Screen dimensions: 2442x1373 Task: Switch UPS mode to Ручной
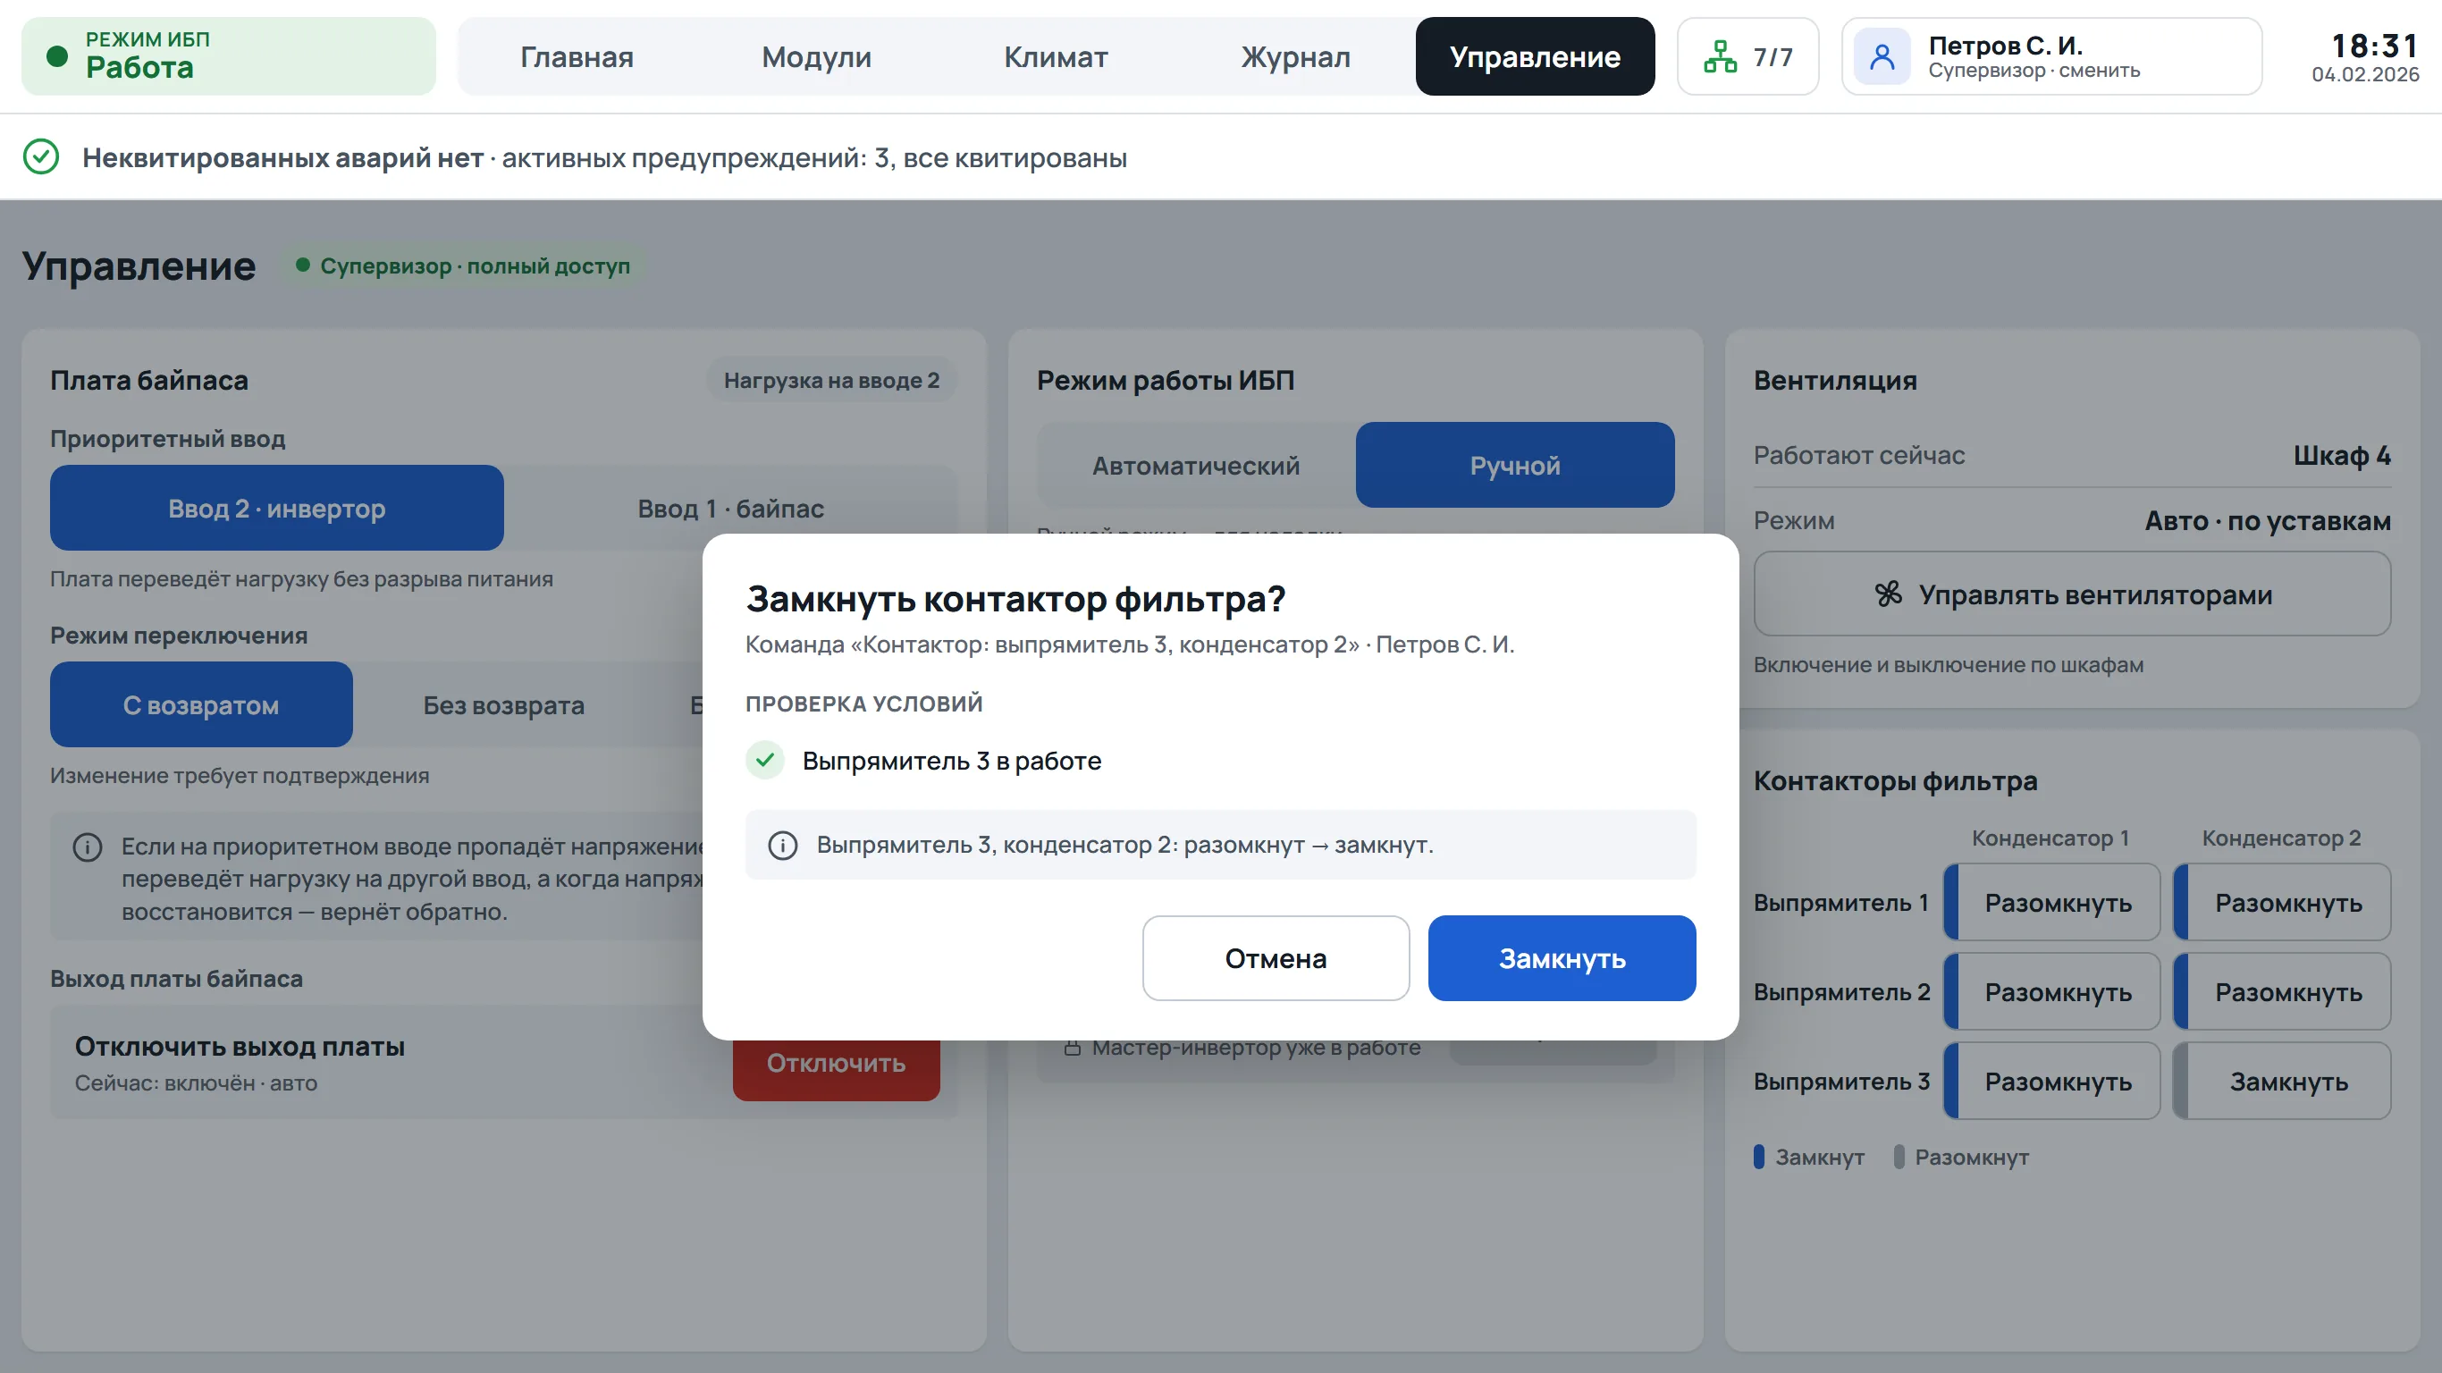pos(1515,466)
